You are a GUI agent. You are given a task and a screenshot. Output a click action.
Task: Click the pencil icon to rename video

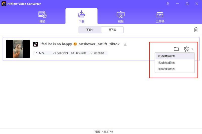[x=125, y=44]
